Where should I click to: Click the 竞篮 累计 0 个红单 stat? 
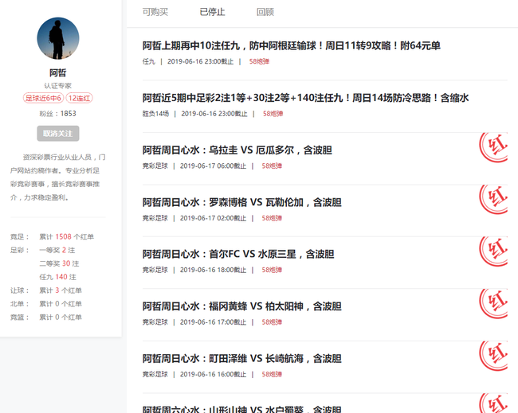[x=61, y=317]
